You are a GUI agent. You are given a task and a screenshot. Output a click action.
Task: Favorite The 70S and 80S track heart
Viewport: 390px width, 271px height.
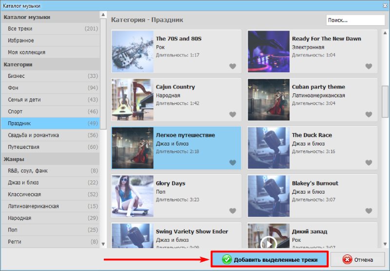click(x=233, y=66)
